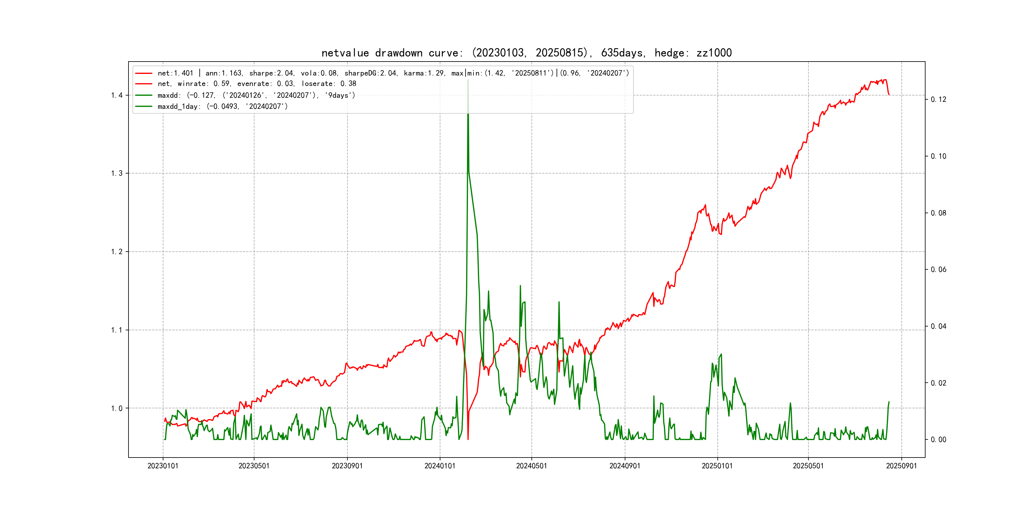Click the 20230101 date tick label
The width and height of the screenshot is (1028, 514).
pos(163,466)
